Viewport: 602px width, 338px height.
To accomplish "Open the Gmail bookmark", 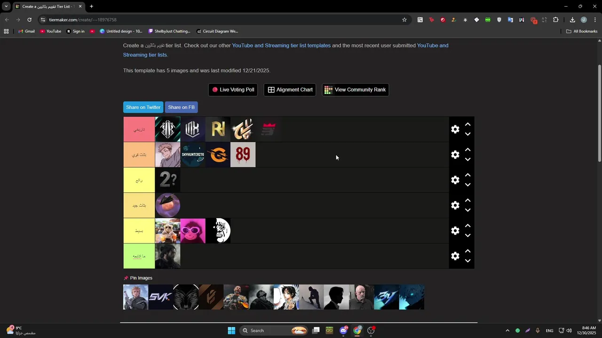I will [26, 31].
